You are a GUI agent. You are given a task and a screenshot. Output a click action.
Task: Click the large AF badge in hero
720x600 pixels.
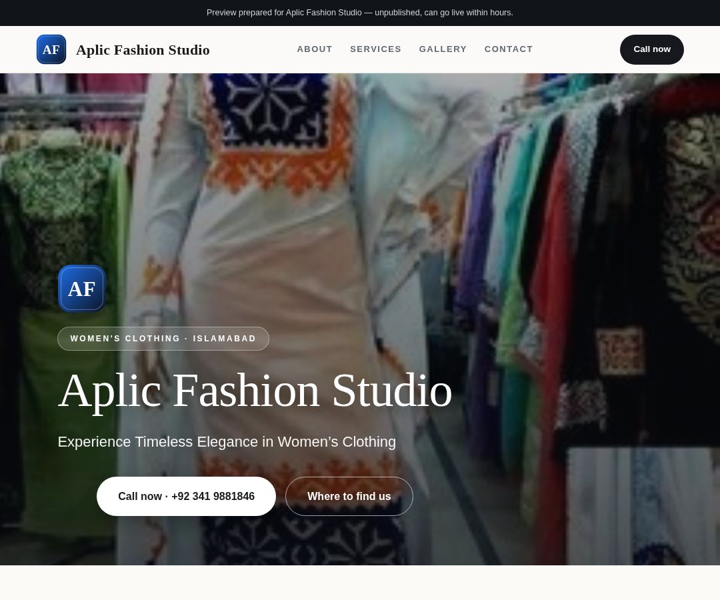point(82,289)
